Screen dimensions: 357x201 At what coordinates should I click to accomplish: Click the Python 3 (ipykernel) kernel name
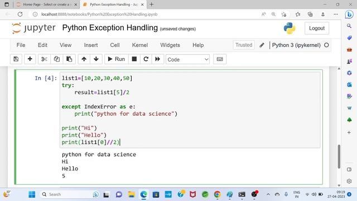tap(296, 45)
